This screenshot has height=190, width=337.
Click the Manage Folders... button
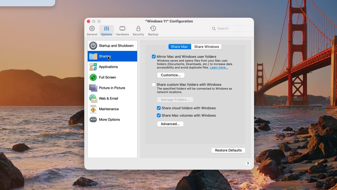pos(175,100)
